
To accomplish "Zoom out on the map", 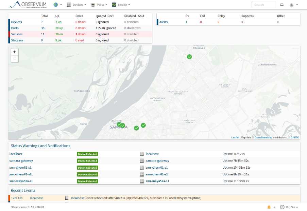I will [x=15, y=59].
